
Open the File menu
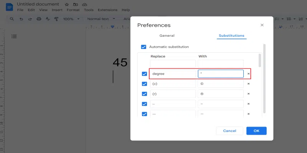tap(20, 10)
